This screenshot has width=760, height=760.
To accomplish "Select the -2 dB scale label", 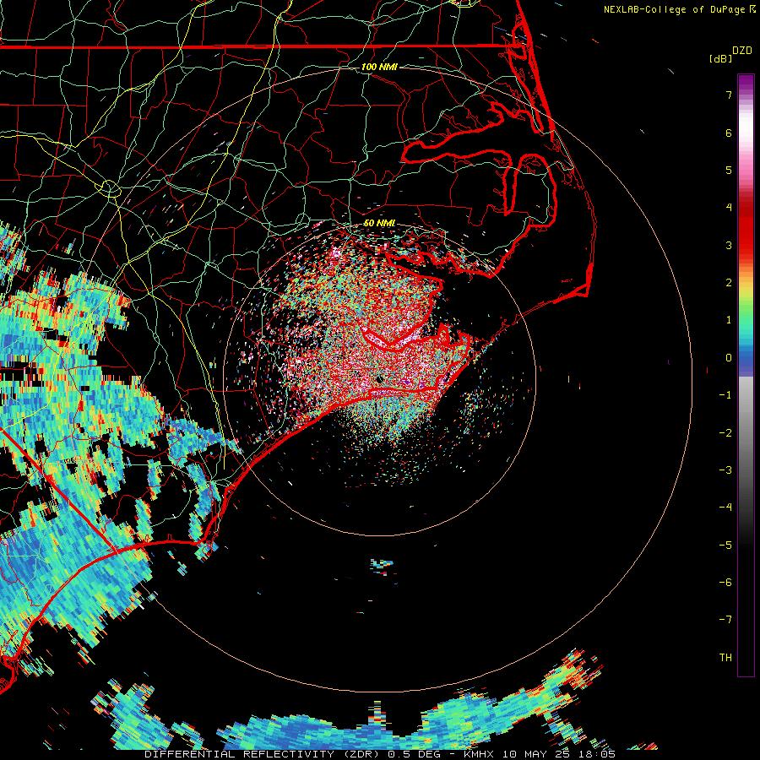I will (725, 433).
